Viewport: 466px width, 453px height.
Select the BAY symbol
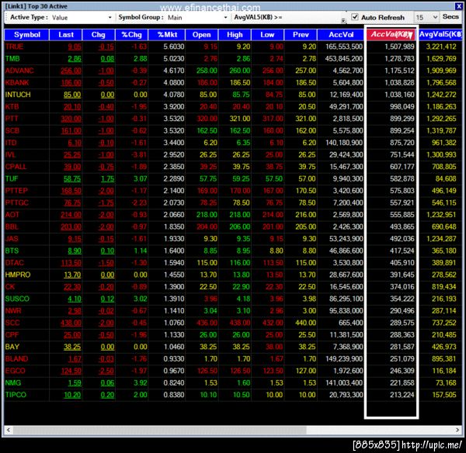(12, 347)
